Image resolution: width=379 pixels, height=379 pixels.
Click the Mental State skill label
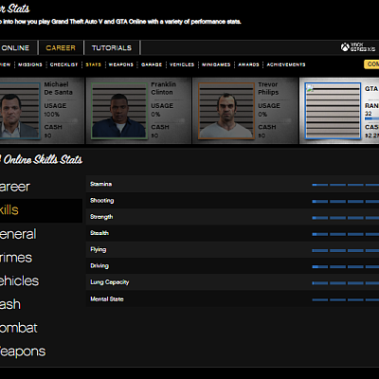[x=107, y=299]
